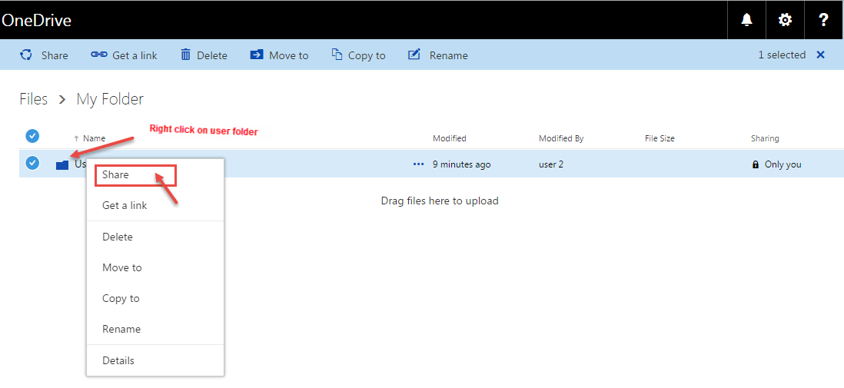Click My Folder in the breadcrumb
The image size is (844, 388).
[x=110, y=99]
